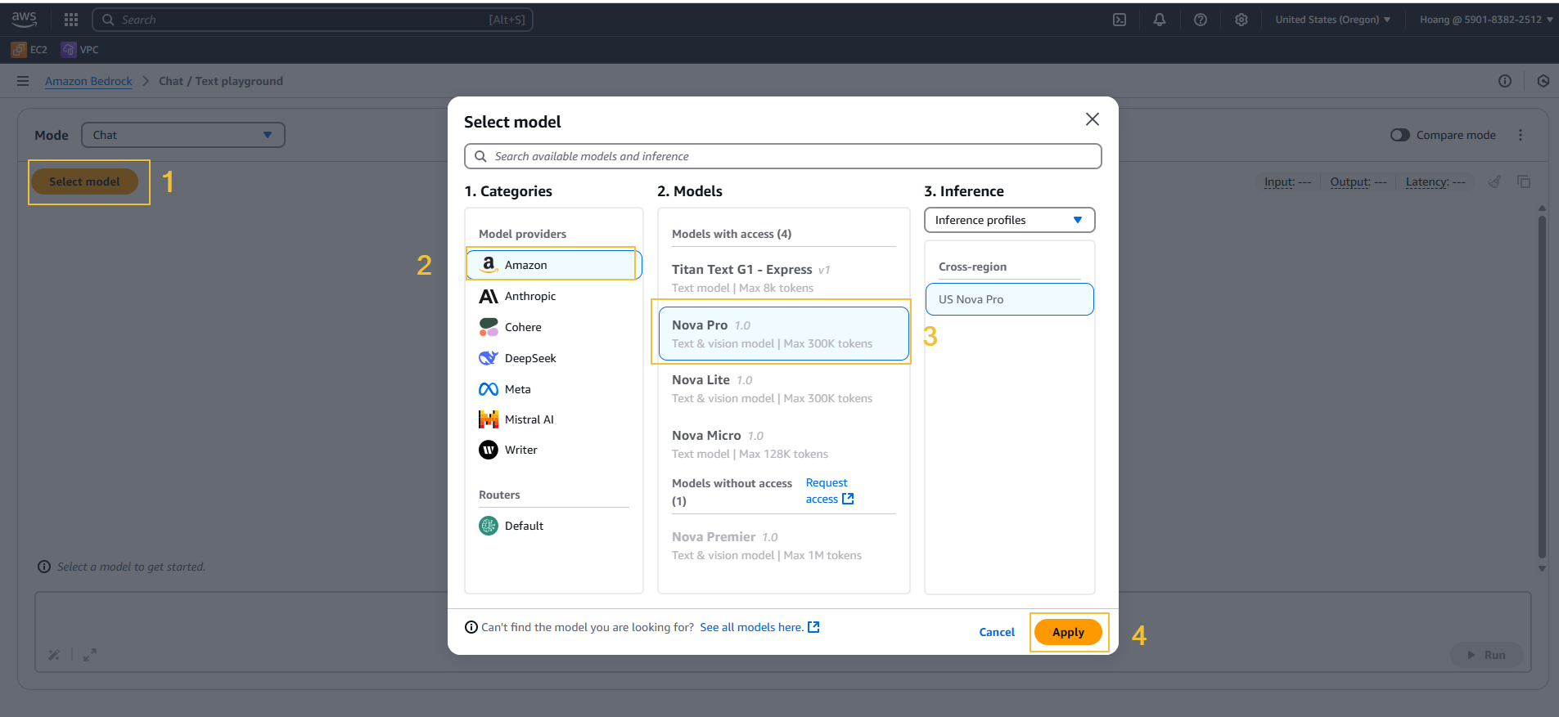Open the vertical three-dot options menu
The width and height of the screenshot is (1559, 717).
[x=1521, y=135]
